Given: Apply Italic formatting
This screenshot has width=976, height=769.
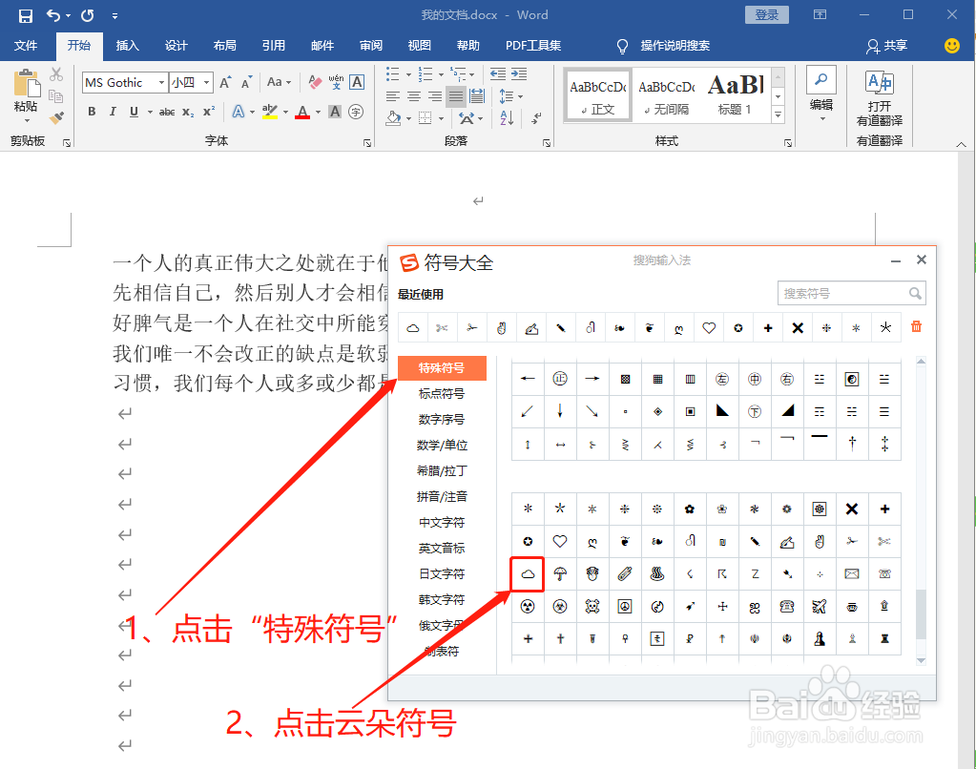Looking at the screenshot, I should click(112, 112).
